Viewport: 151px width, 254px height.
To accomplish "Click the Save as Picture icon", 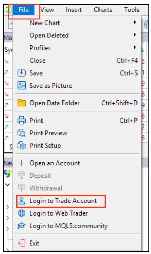I will tap(21, 86).
